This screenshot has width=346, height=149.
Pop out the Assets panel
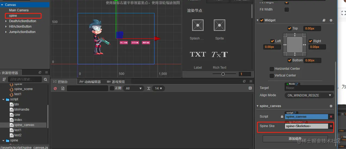pos(40,72)
